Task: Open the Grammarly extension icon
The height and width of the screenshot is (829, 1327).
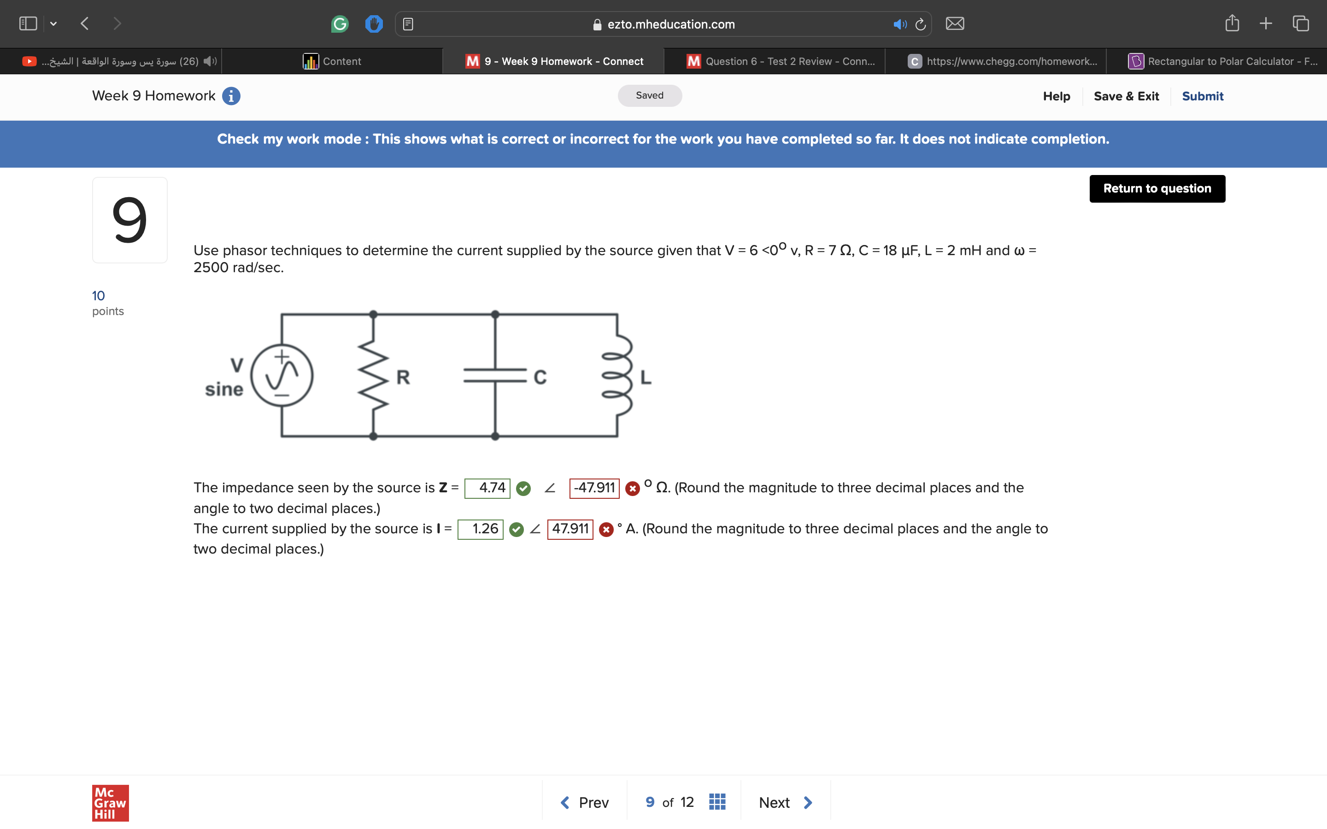Action: tap(340, 23)
